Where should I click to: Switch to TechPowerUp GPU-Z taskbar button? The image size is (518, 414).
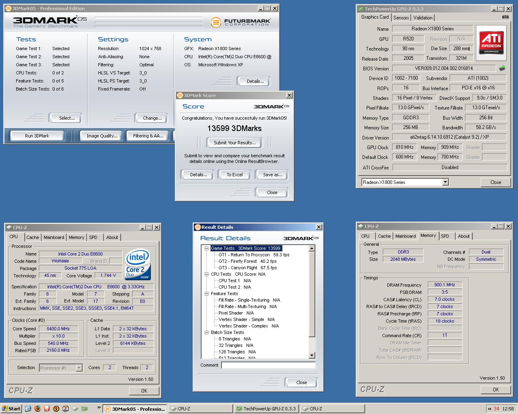(266, 409)
